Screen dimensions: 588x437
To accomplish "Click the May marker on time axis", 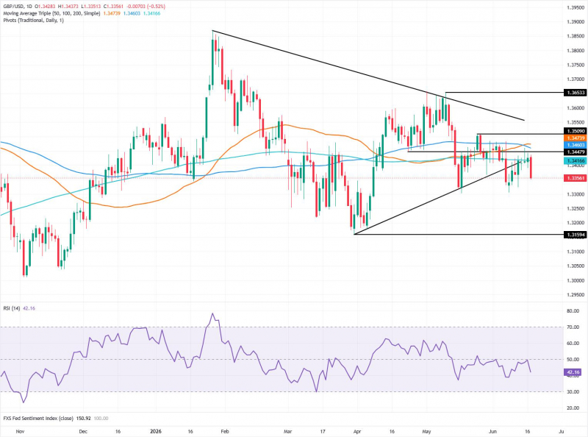I will click(426, 431).
